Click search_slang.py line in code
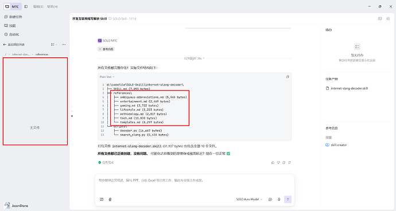The height and width of the screenshot is (211, 396). [144, 135]
